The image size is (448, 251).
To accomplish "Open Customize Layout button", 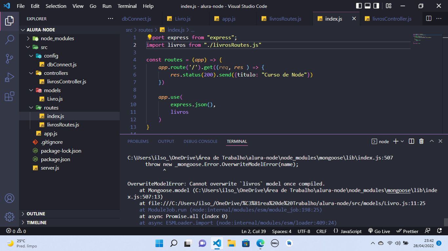I will (389, 6).
